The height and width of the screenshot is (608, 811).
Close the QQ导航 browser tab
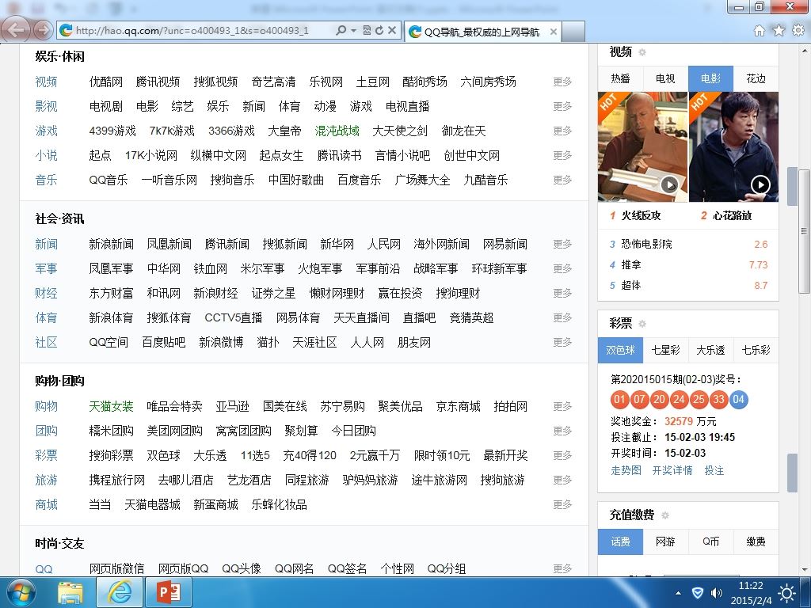click(x=553, y=32)
